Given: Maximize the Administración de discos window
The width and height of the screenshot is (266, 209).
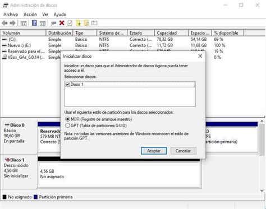Looking at the screenshot, I should [x=241, y=5].
